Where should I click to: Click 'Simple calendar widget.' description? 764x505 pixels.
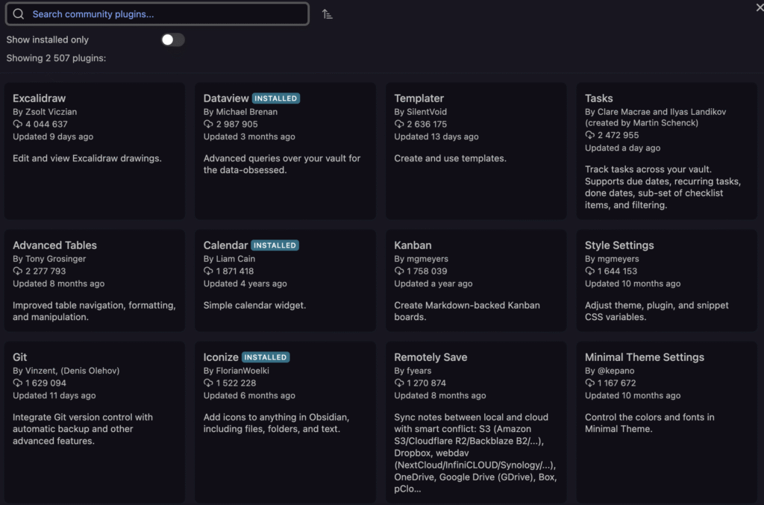[x=254, y=305]
